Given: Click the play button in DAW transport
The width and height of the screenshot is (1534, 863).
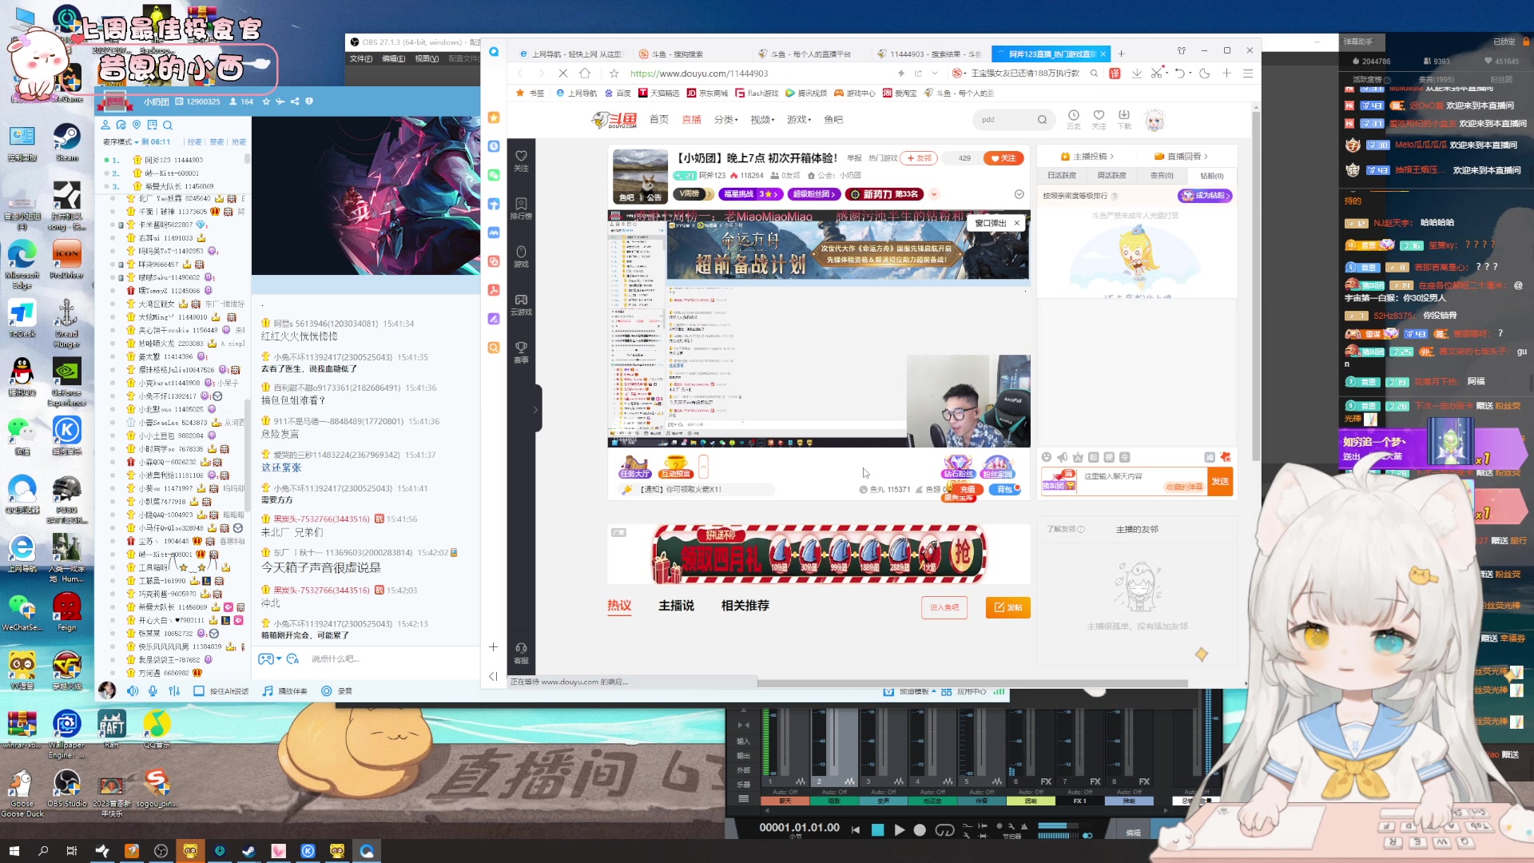Looking at the screenshot, I should [x=900, y=830].
